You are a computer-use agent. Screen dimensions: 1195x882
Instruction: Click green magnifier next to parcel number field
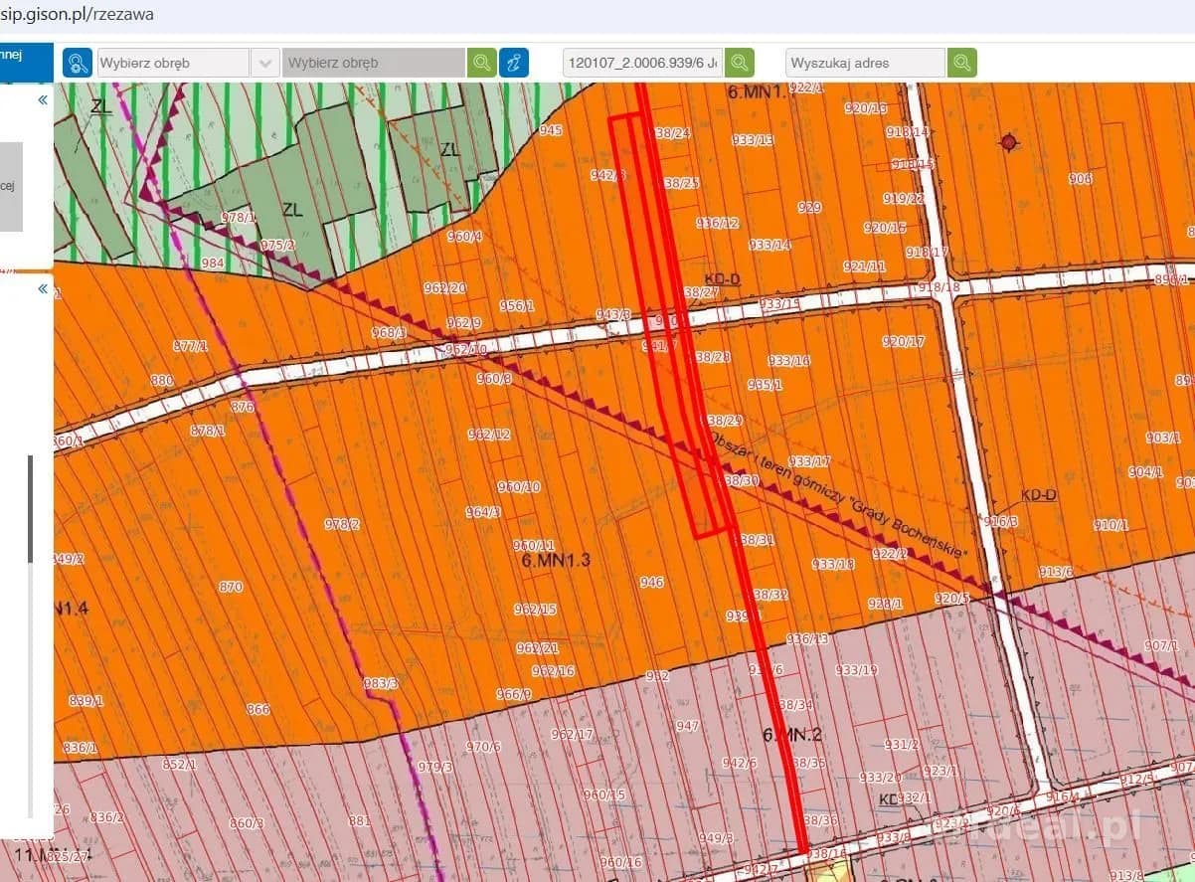coord(740,63)
